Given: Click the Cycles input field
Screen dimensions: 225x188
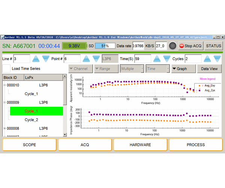Looking at the screenshot, I should click(193, 59).
